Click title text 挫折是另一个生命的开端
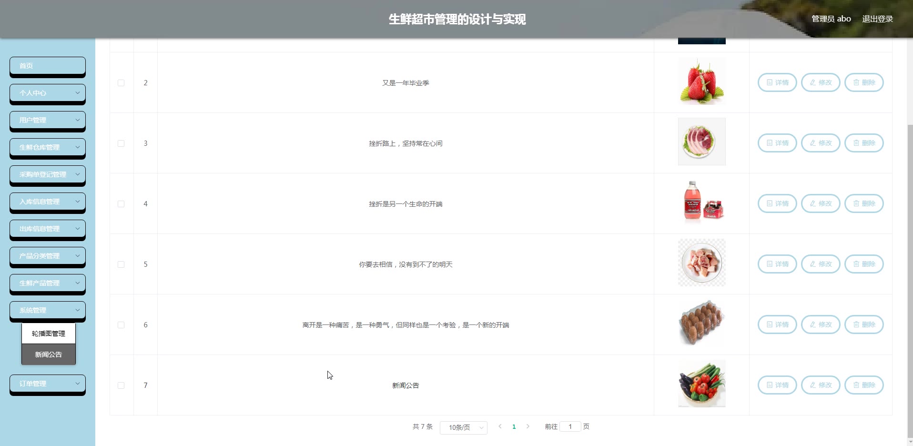Screen dimensions: 913x446 click(x=406, y=204)
